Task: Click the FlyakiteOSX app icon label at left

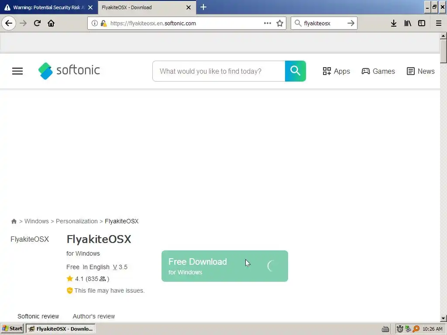Action: coord(30,239)
